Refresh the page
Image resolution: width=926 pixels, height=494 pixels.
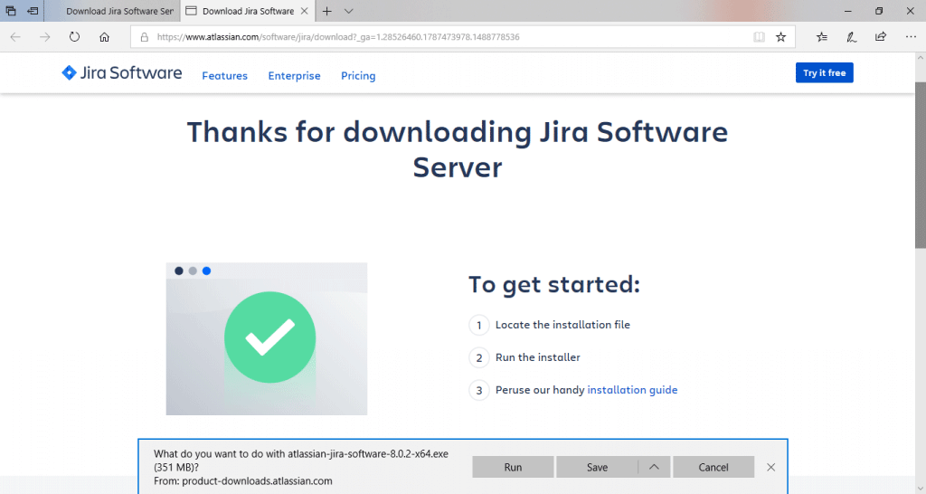pyautogui.click(x=74, y=36)
